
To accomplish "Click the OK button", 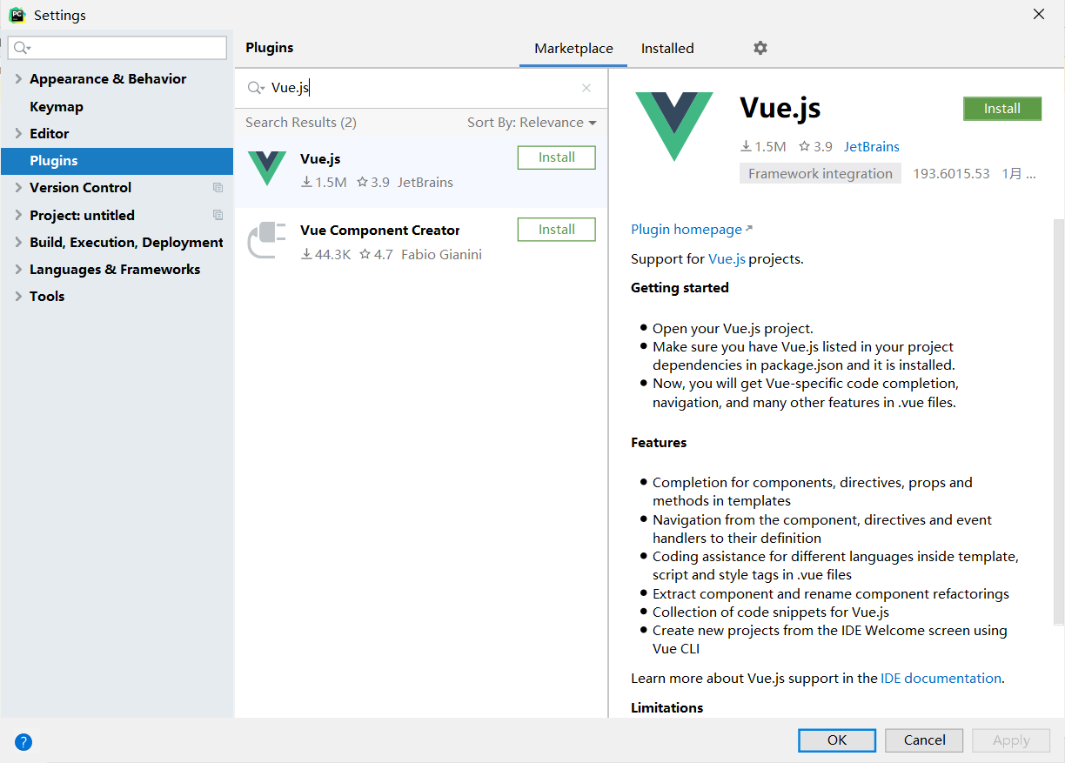I will [837, 740].
